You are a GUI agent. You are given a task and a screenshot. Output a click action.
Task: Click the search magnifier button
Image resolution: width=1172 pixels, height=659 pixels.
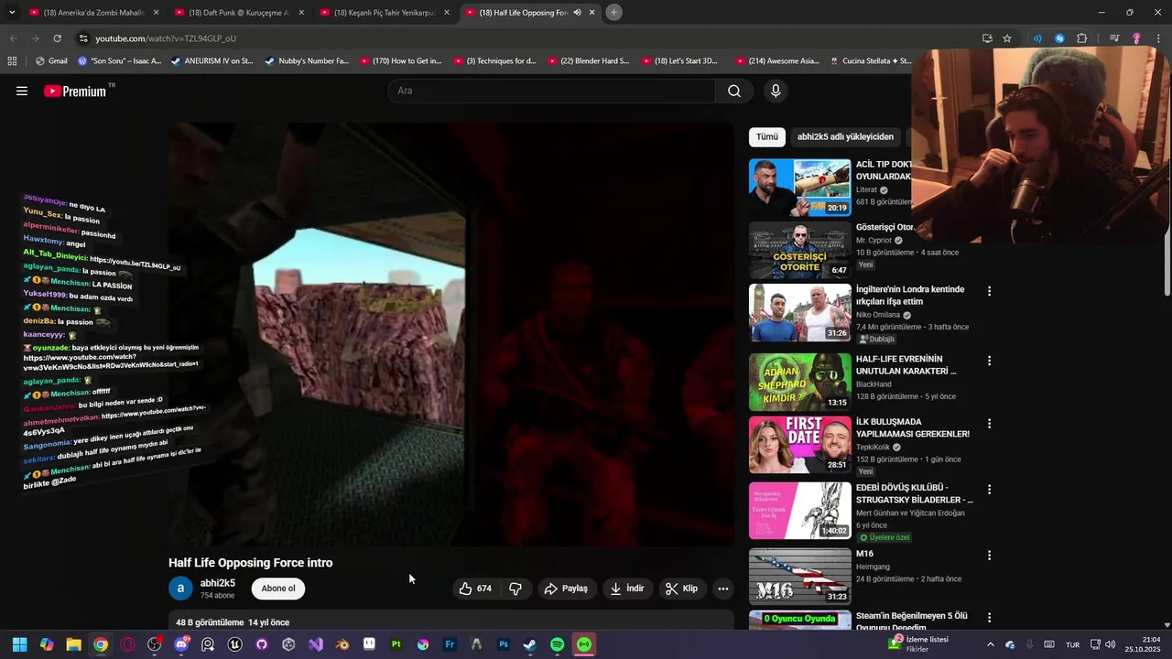click(734, 91)
